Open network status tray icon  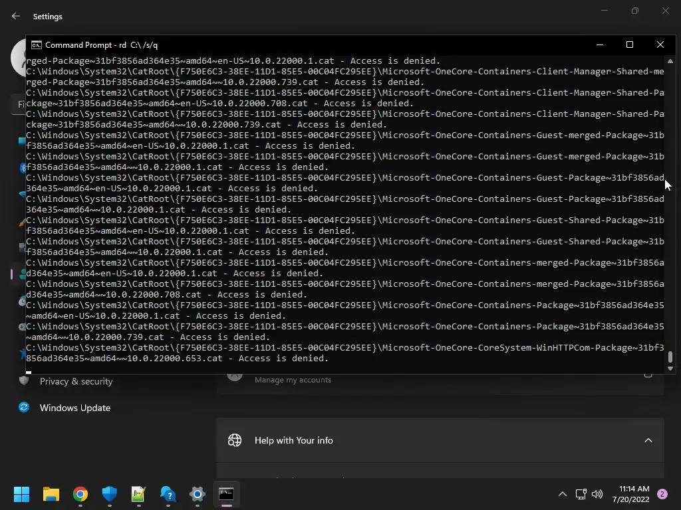pyautogui.click(x=581, y=494)
